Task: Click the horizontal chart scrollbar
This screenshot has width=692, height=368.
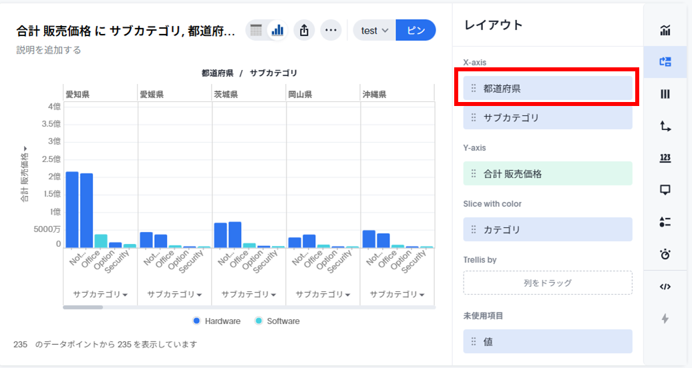Action: coord(83,307)
